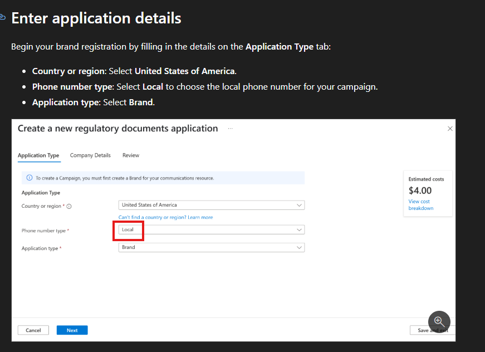The image size is (485, 352).
Task: Click the blue Next button
Action: [72, 330]
